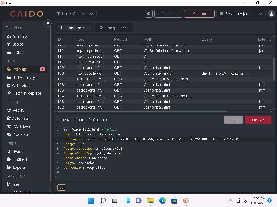The image size is (277, 207).
Task: Click the shield icon beside Commands
Action: point(149,14)
